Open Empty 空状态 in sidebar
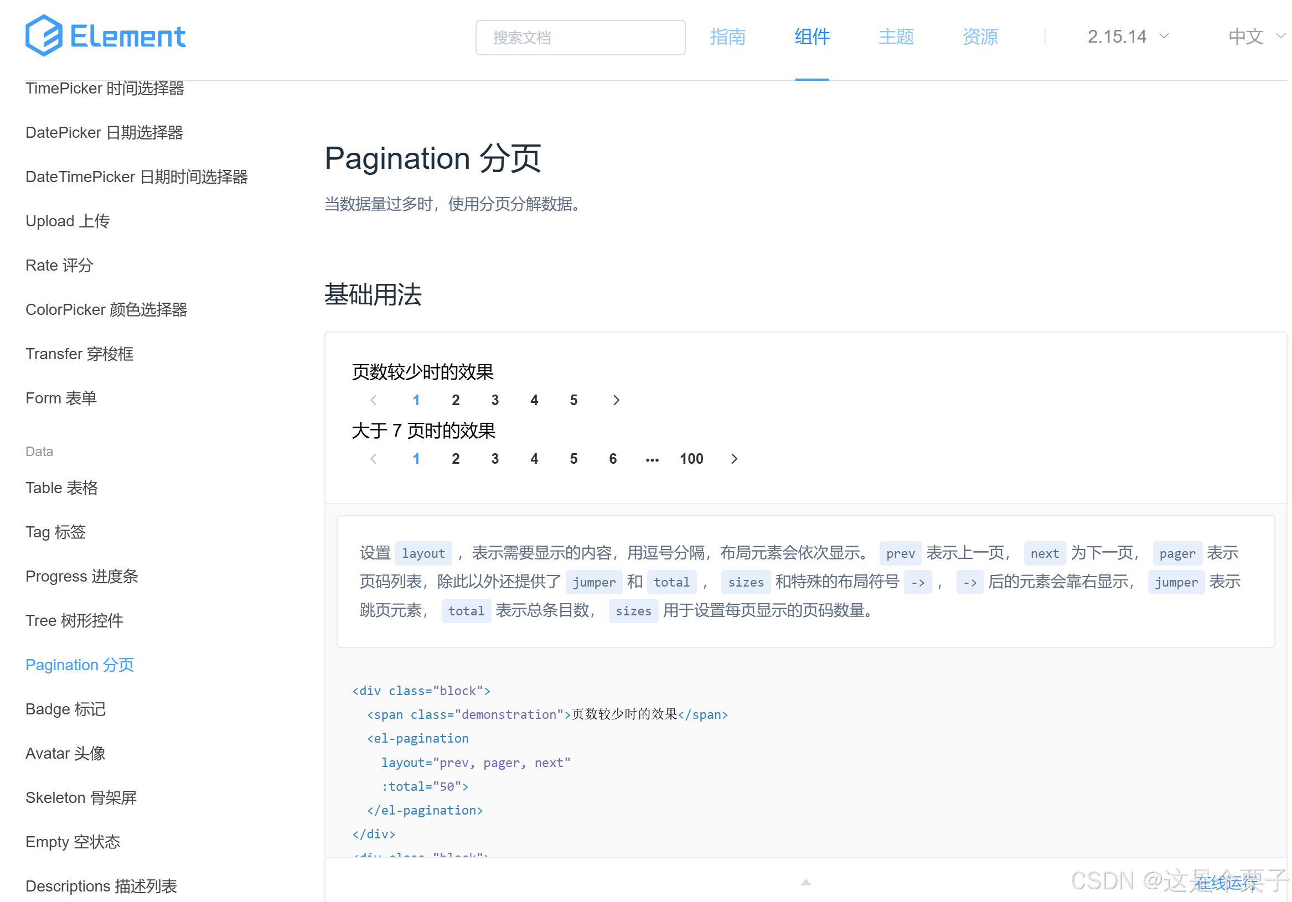 point(73,842)
